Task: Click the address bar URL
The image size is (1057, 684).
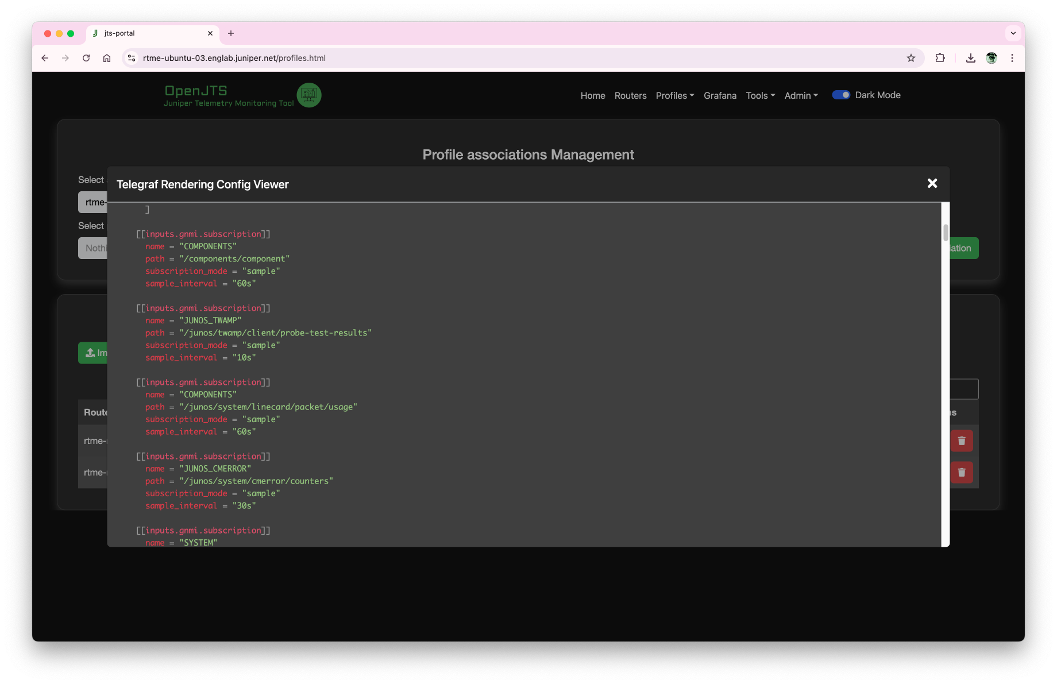Action: coord(234,58)
